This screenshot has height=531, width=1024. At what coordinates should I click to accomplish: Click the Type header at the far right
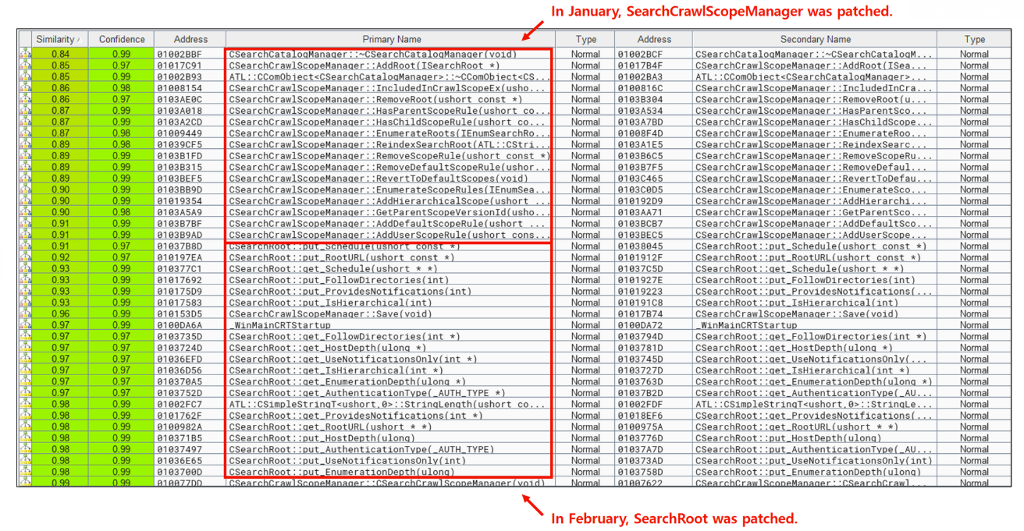pyautogui.click(x=974, y=39)
